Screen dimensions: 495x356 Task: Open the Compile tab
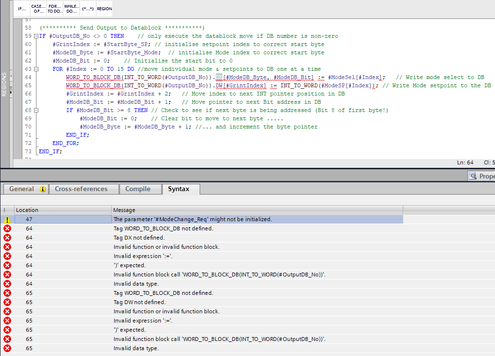tap(138, 189)
